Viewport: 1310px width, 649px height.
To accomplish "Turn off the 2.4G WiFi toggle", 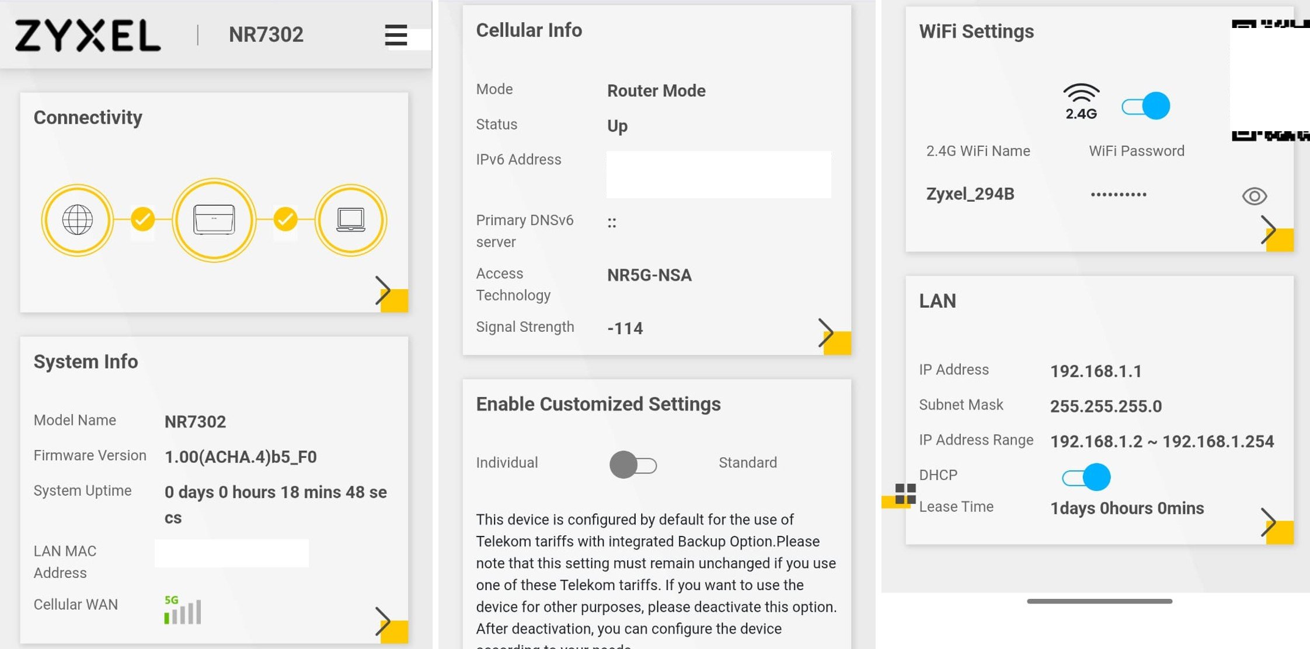I will tap(1145, 106).
